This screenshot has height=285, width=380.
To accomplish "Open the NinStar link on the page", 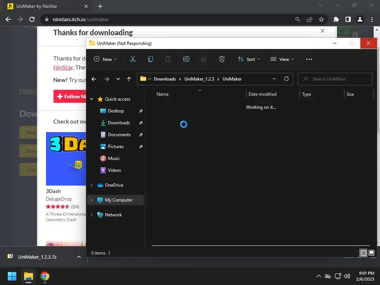I will pos(63,68).
